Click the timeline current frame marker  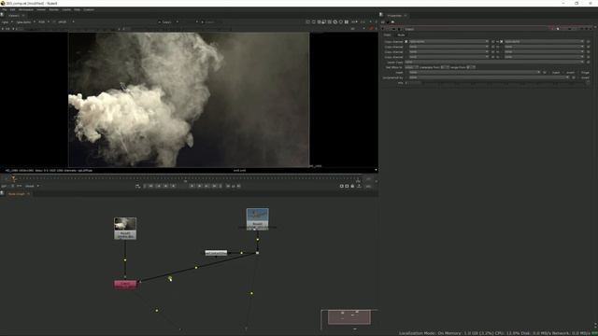pyautogui.click(x=13, y=178)
